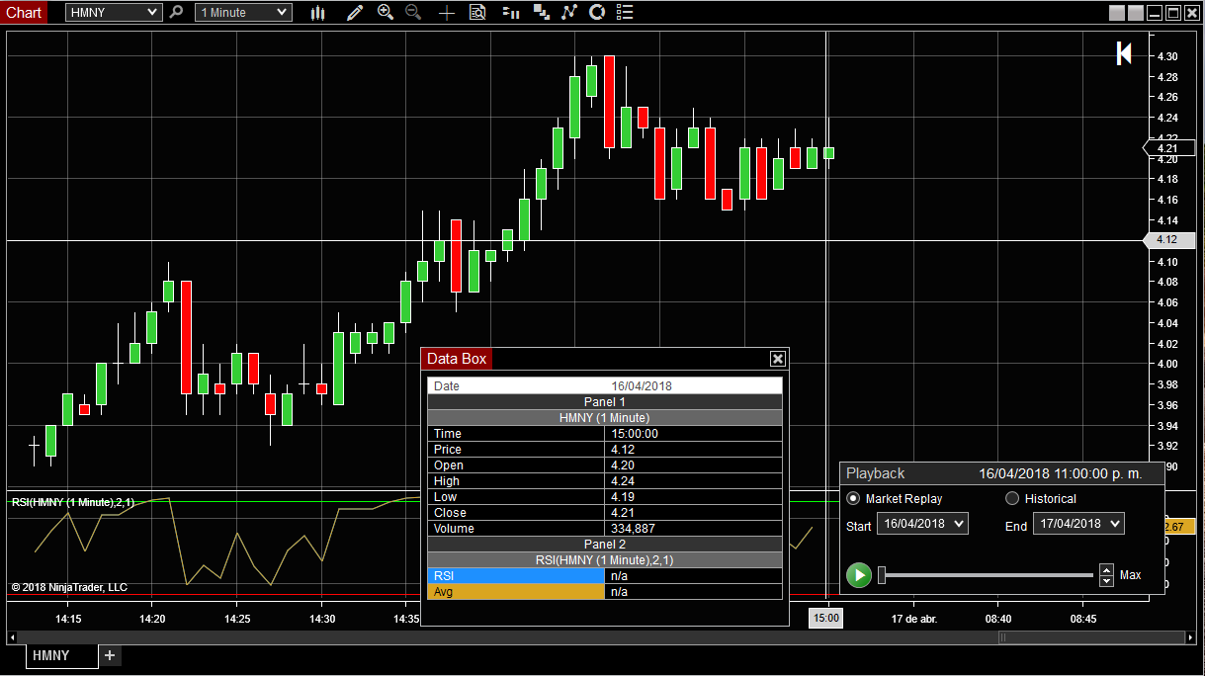
Task: Click the RSI(HMNY (1 Minute),2,1) indicator label
Action: [73, 503]
